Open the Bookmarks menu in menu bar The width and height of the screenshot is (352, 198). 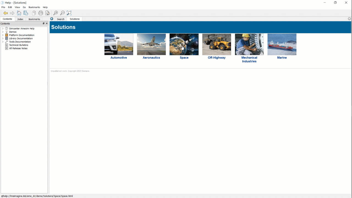click(x=34, y=7)
